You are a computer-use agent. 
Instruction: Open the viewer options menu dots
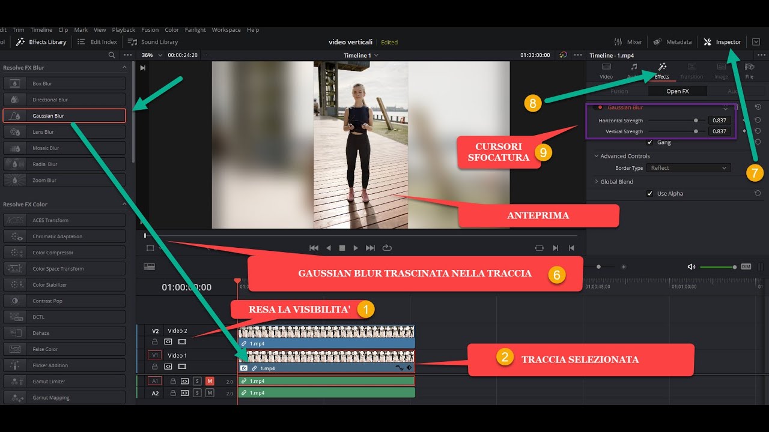point(578,55)
